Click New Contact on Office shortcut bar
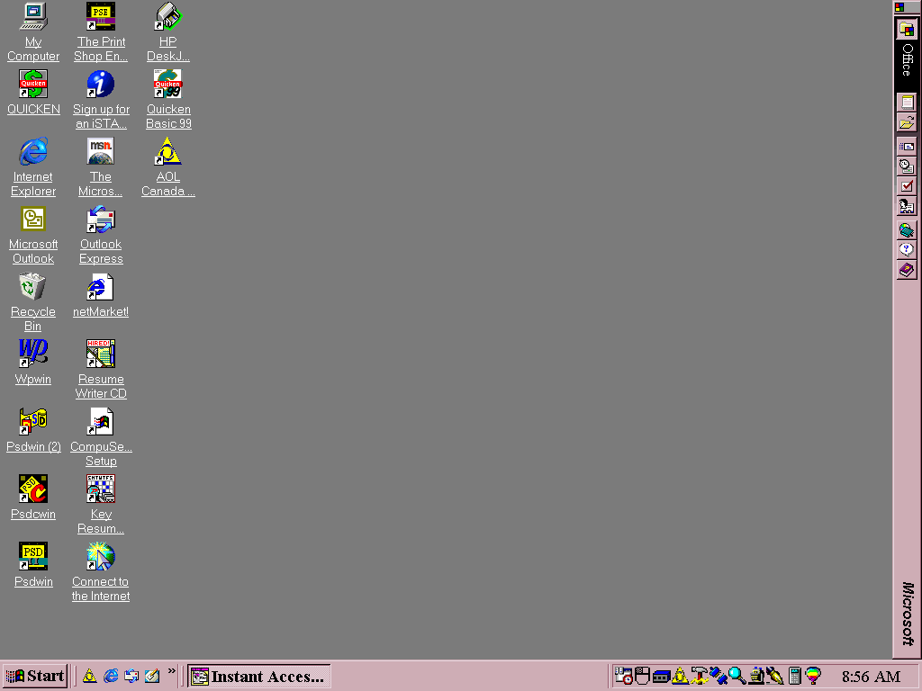Screen dimensions: 922x691 click(x=907, y=206)
